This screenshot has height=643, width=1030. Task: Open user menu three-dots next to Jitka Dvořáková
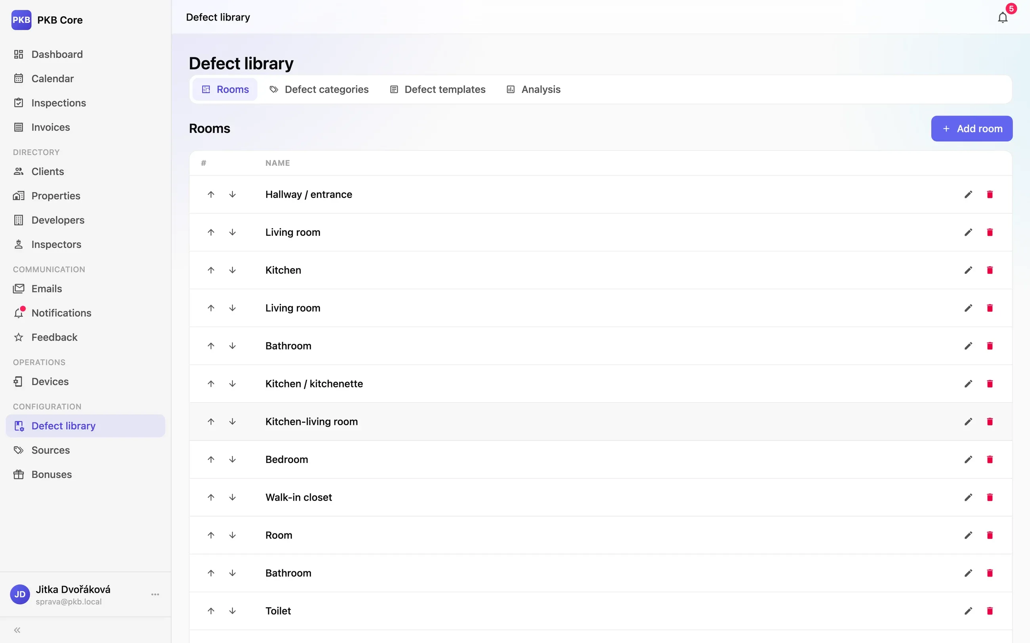[155, 594]
